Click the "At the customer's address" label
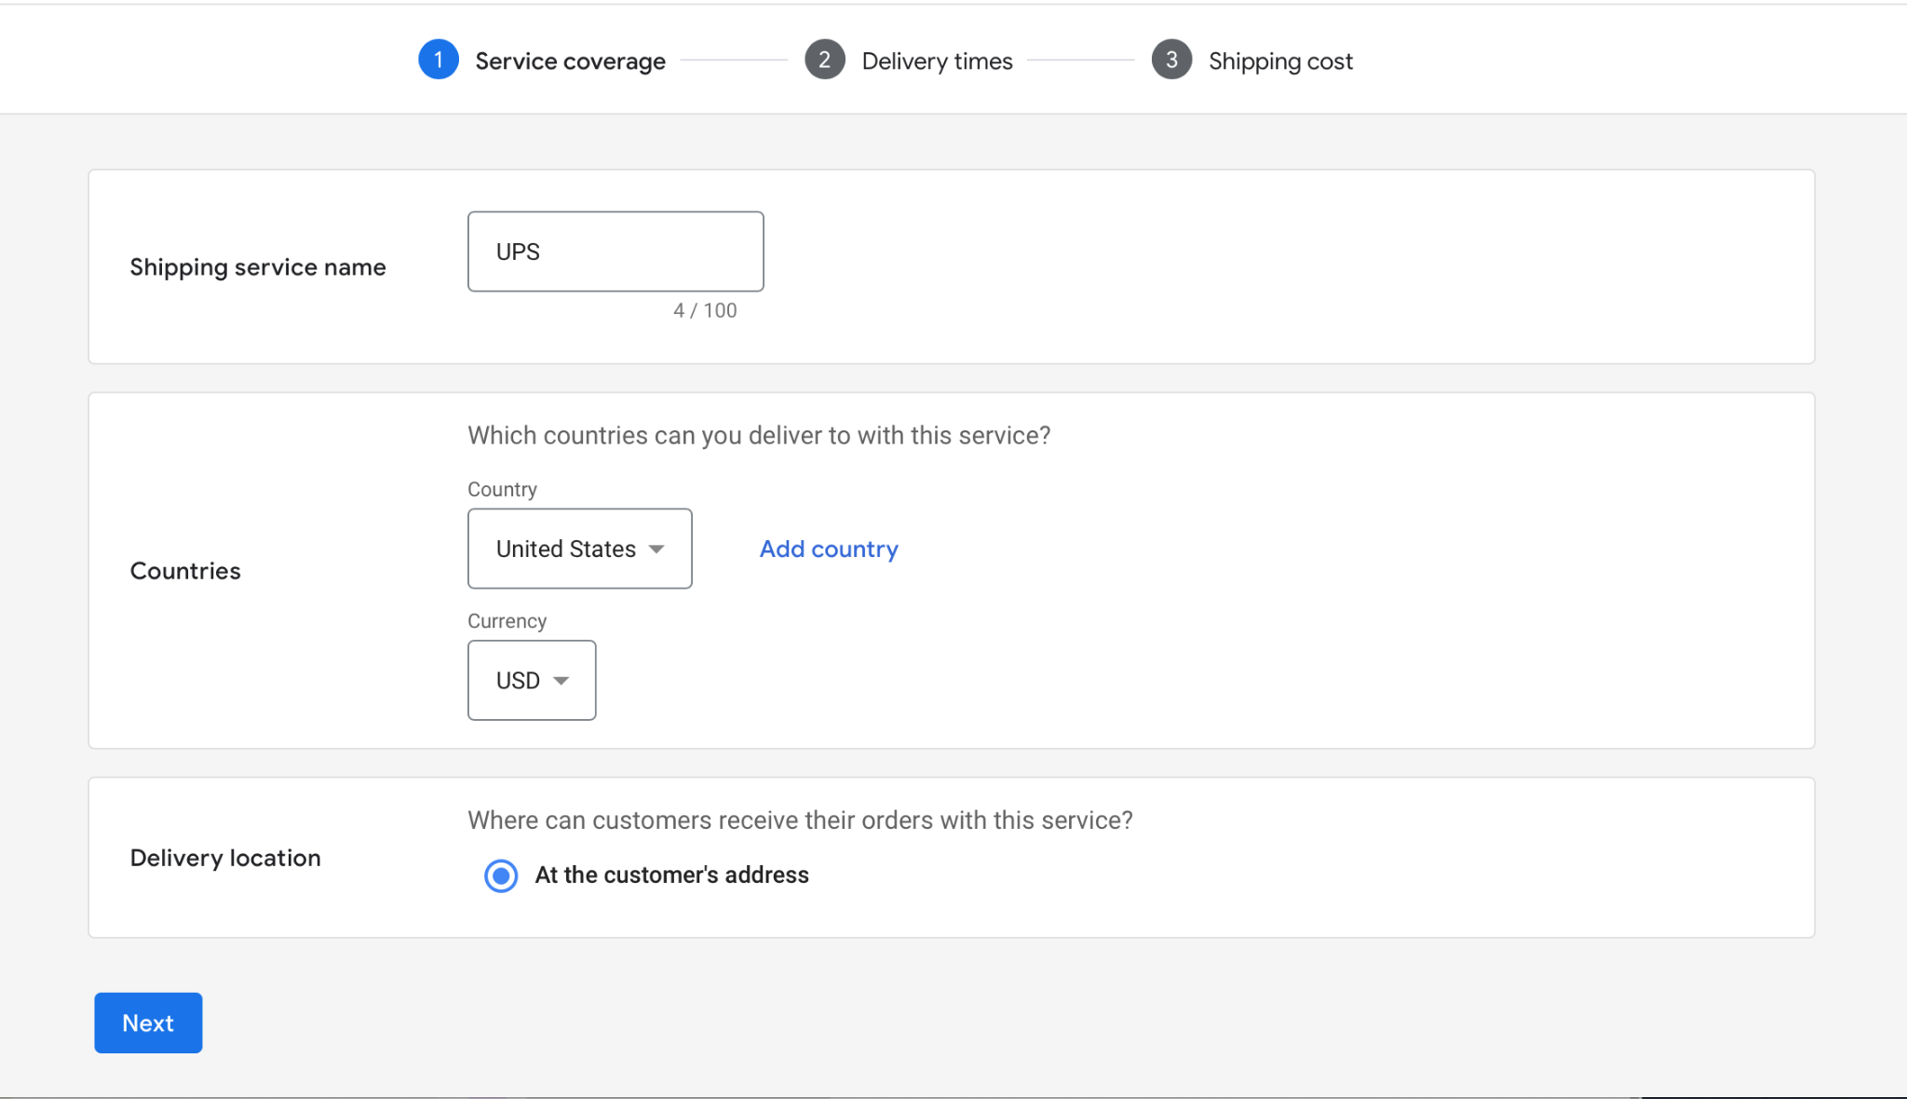This screenshot has width=1907, height=1099. pos(671,875)
